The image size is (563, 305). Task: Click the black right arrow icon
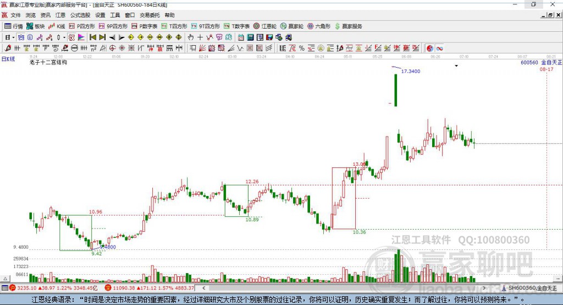122,37
